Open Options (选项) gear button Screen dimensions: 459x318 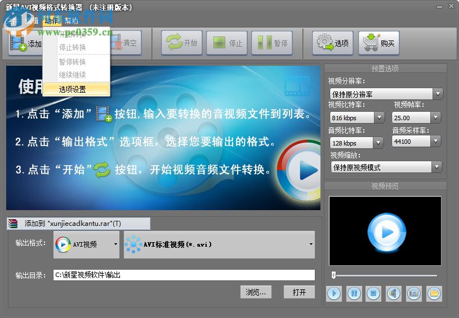pyautogui.click(x=332, y=43)
